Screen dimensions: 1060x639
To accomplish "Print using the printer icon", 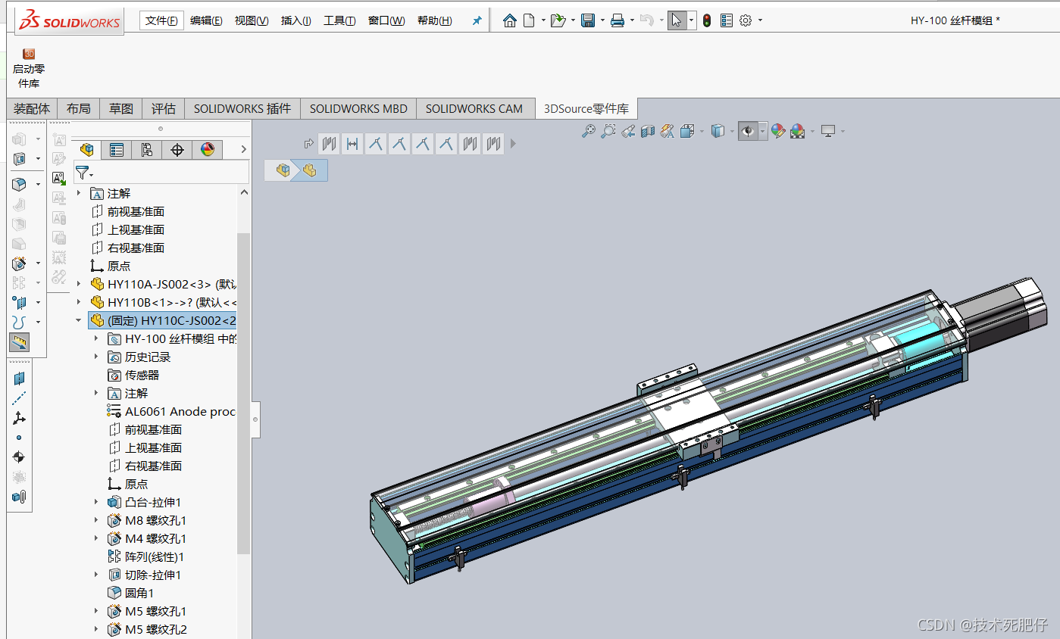I will (x=618, y=20).
